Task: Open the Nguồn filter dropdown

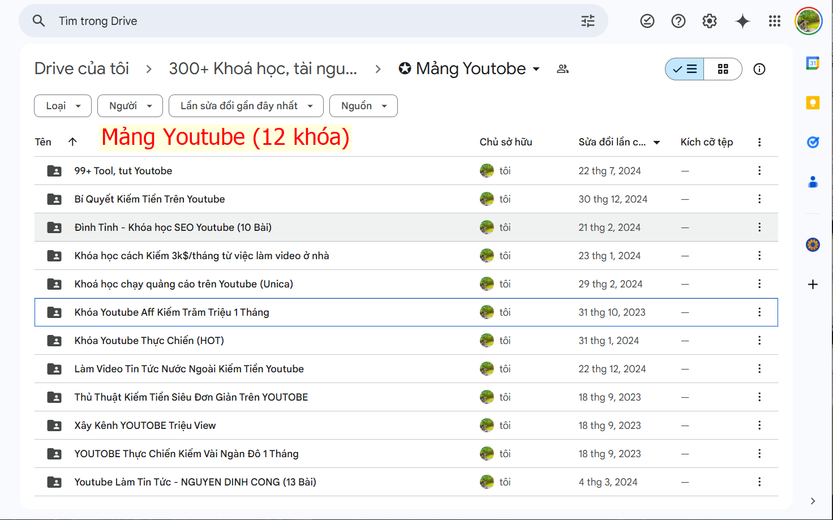Action: coord(363,106)
